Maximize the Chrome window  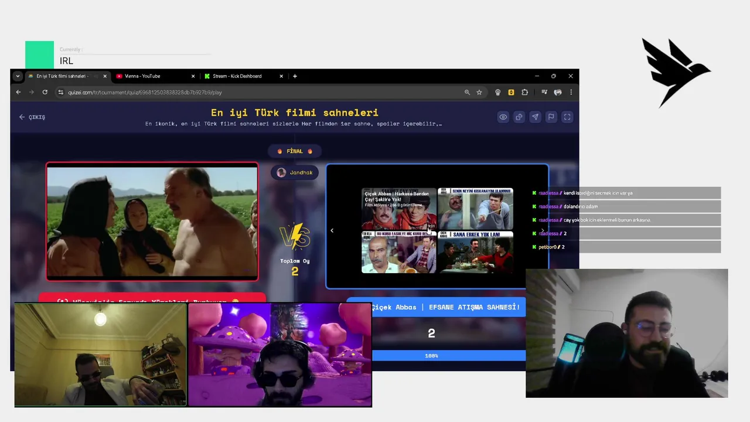554,76
